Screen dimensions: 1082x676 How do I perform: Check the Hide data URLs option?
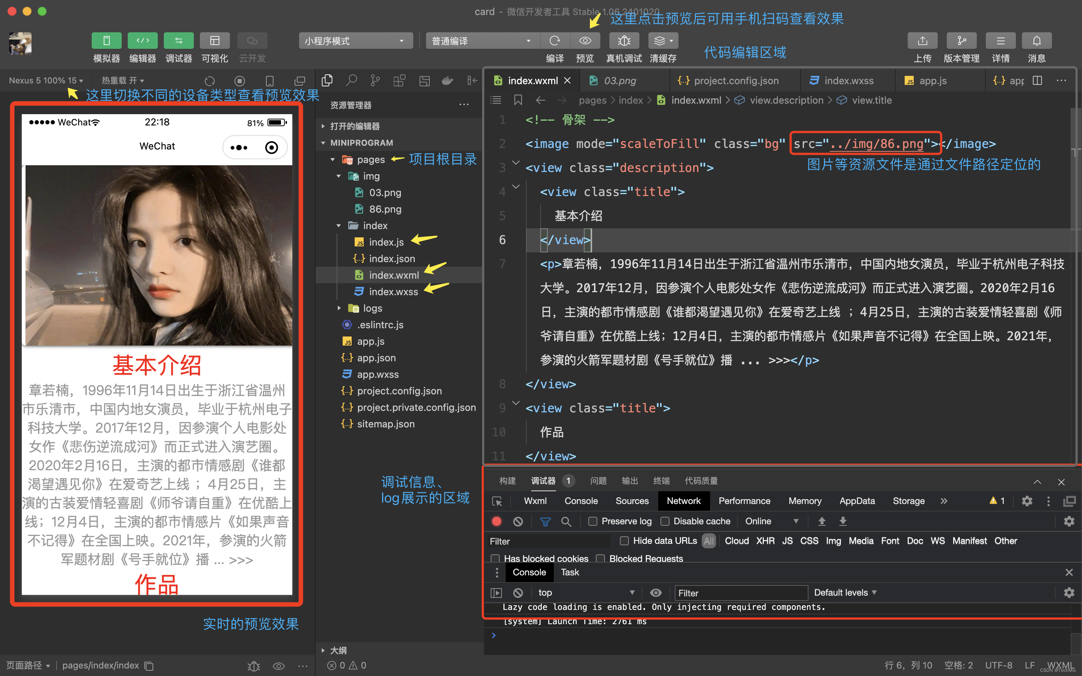coord(624,541)
